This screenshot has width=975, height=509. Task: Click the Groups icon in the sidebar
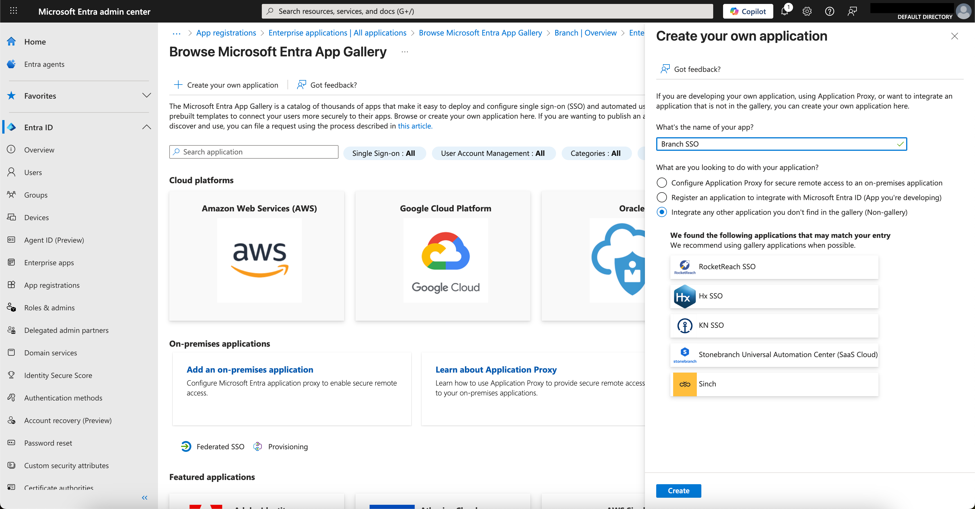tap(11, 195)
